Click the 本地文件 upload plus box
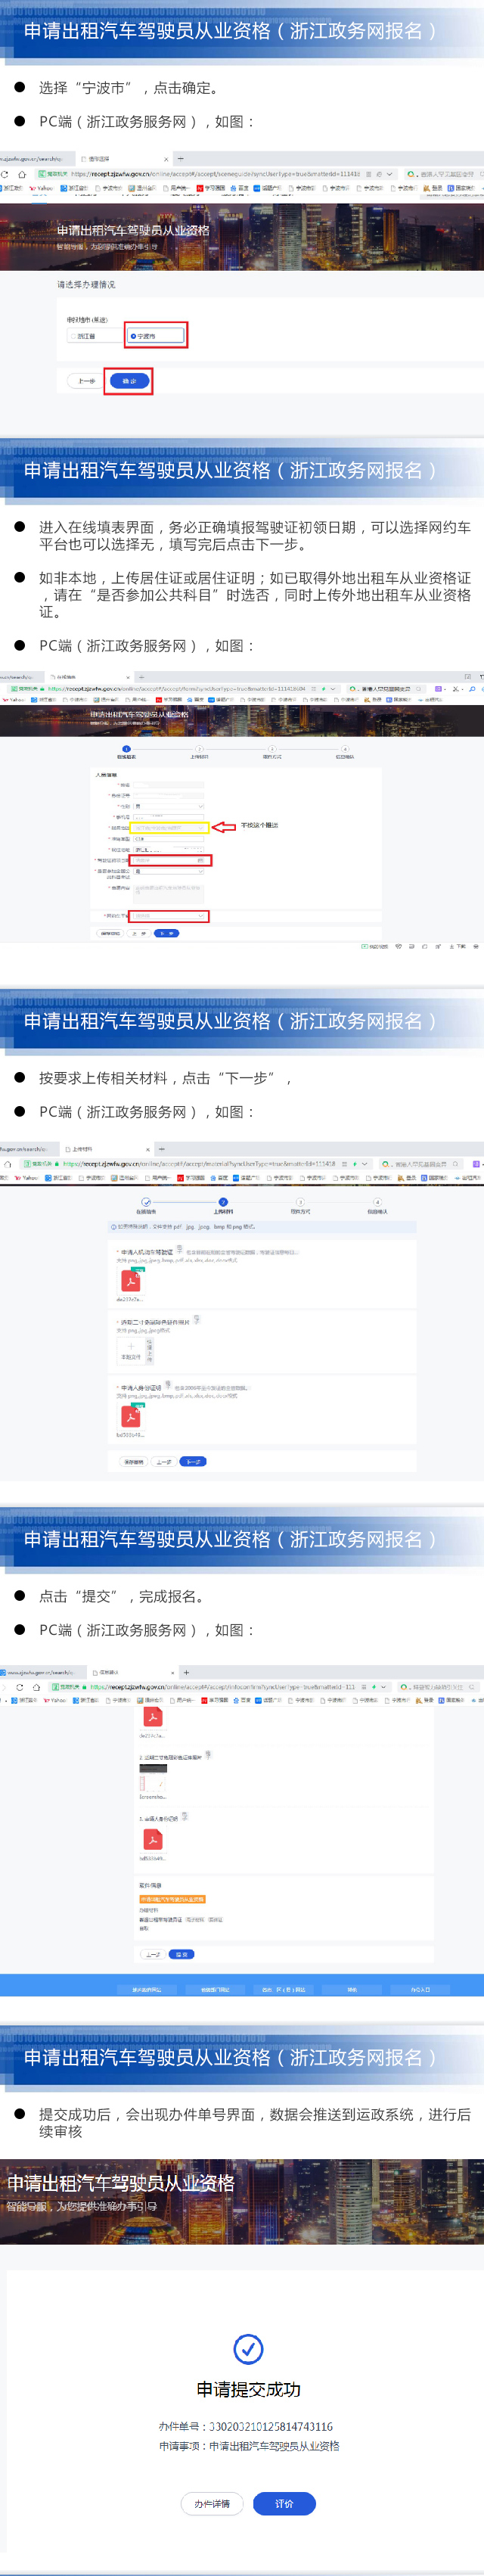The height and width of the screenshot is (2576, 484). click(131, 1350)
